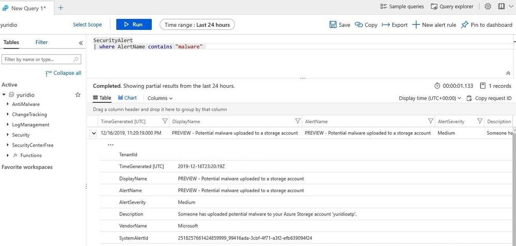
Task: Expand the AntiMalware tree node
Action: [x=8, y=104]
